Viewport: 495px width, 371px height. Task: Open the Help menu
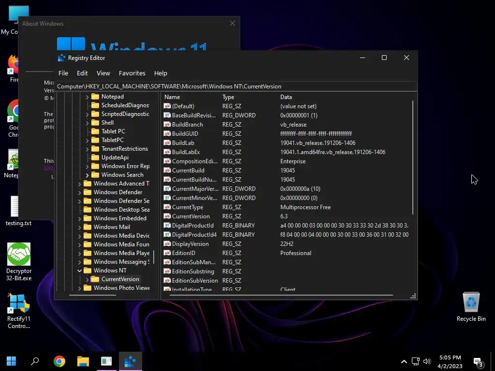[160, 73]
